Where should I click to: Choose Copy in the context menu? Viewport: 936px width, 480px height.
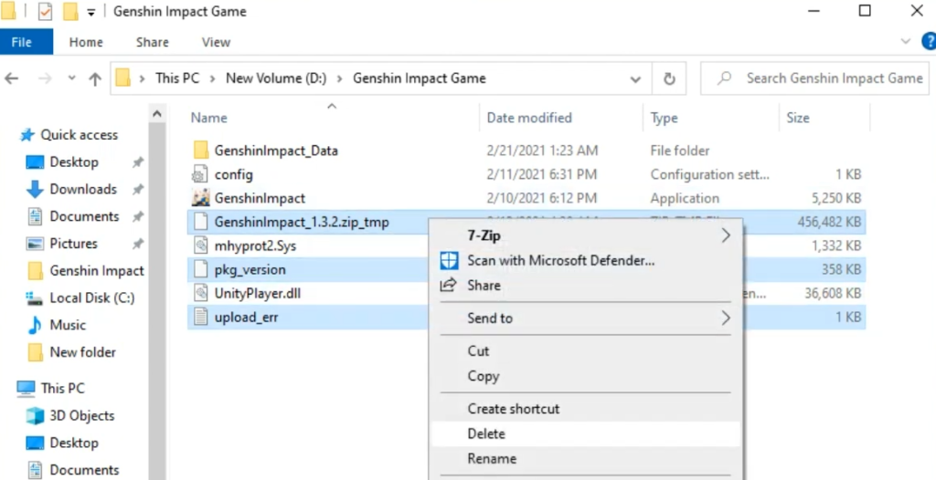click(x=586, y=376)
